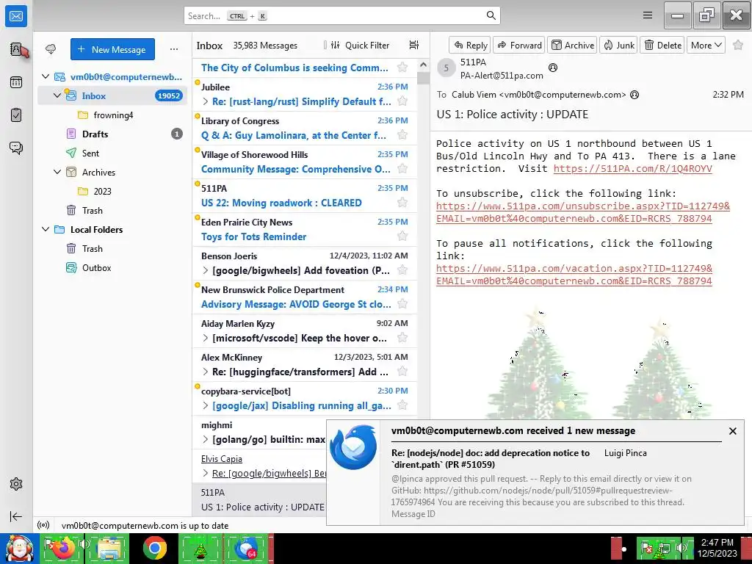Expand the huggingface/transformers thread

coord(206,372)
